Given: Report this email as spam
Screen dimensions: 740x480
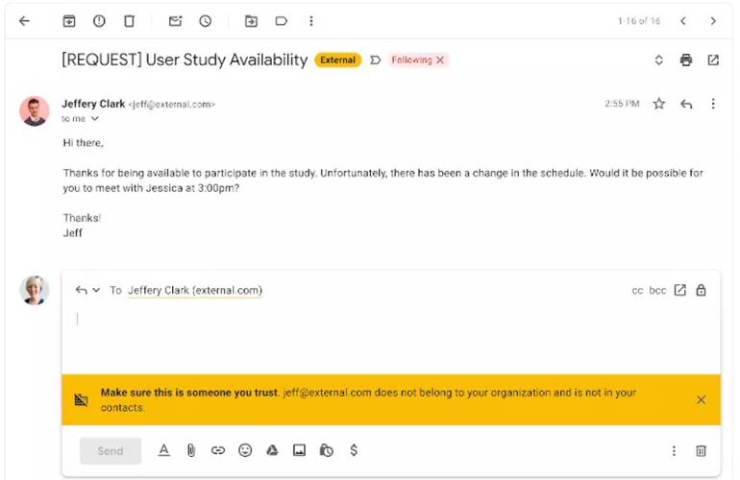Looking at the screenshot, I should 99,21.
